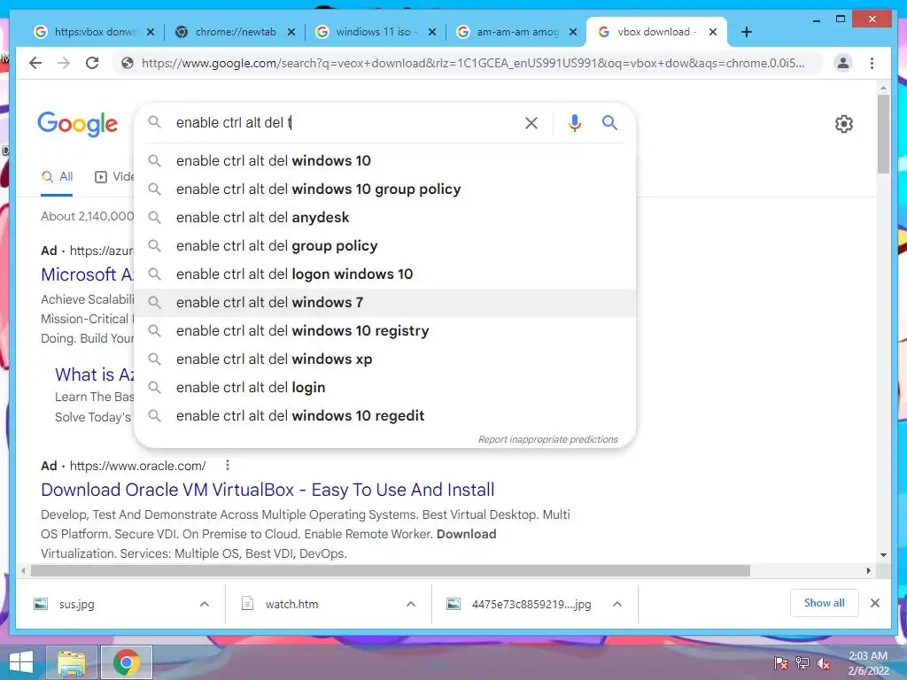
Task: Choose suggestion 'enable ctrl alt del windows xp'
Action: pyautogui.click(x=384, y=359)
